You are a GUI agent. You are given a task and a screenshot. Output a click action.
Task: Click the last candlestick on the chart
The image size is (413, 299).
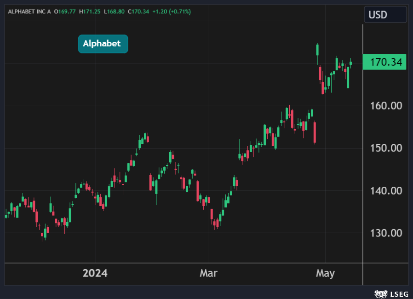(x=351, y=63)
